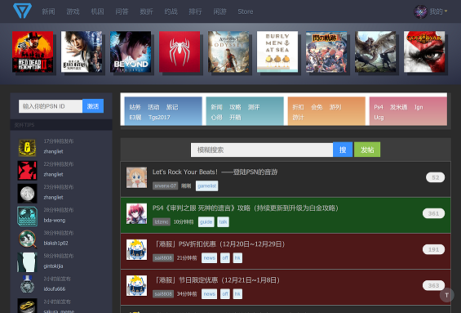The width and height of the screenshot is (461, 313).
Task: Open the 测评 category link
Action: point(254,107)
